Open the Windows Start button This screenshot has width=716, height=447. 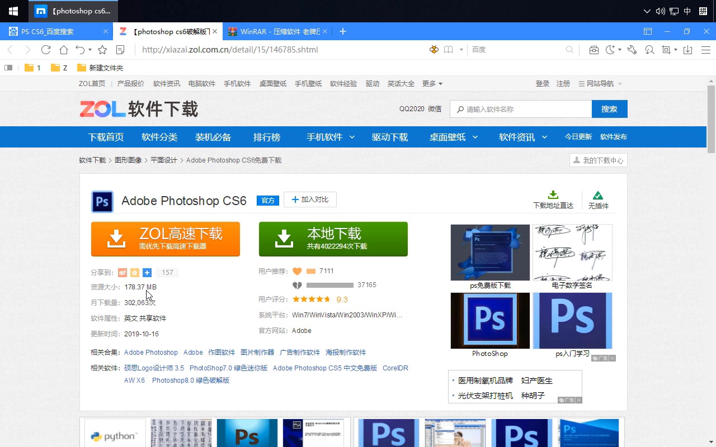[13, 11]
